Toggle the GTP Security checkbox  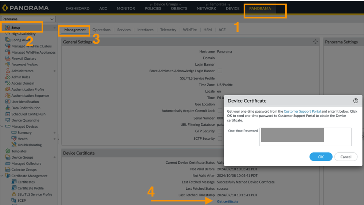click(x=220, y=131)
